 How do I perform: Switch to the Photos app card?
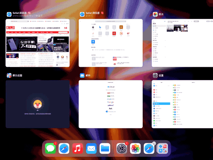(x=183, y=43)
